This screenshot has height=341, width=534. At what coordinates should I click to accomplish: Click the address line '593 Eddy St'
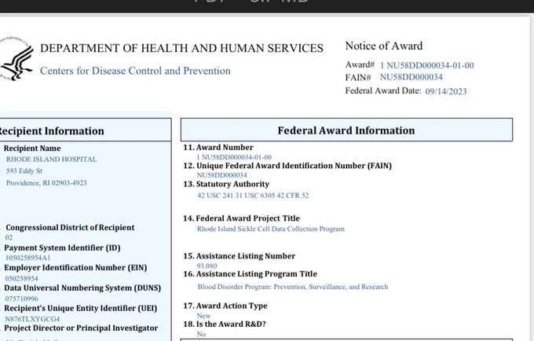(24, 171)
